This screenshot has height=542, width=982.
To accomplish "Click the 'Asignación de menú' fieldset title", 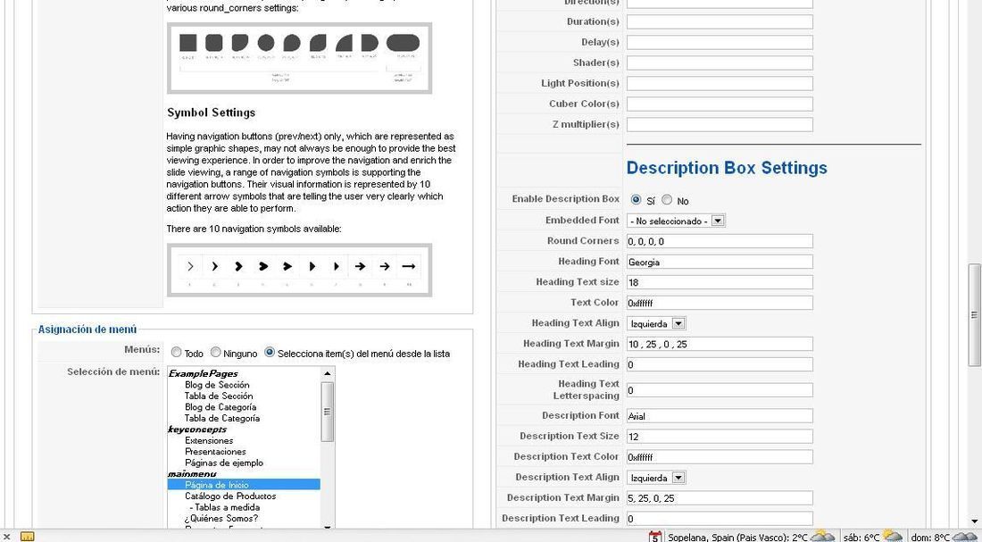I will (87, 329).
